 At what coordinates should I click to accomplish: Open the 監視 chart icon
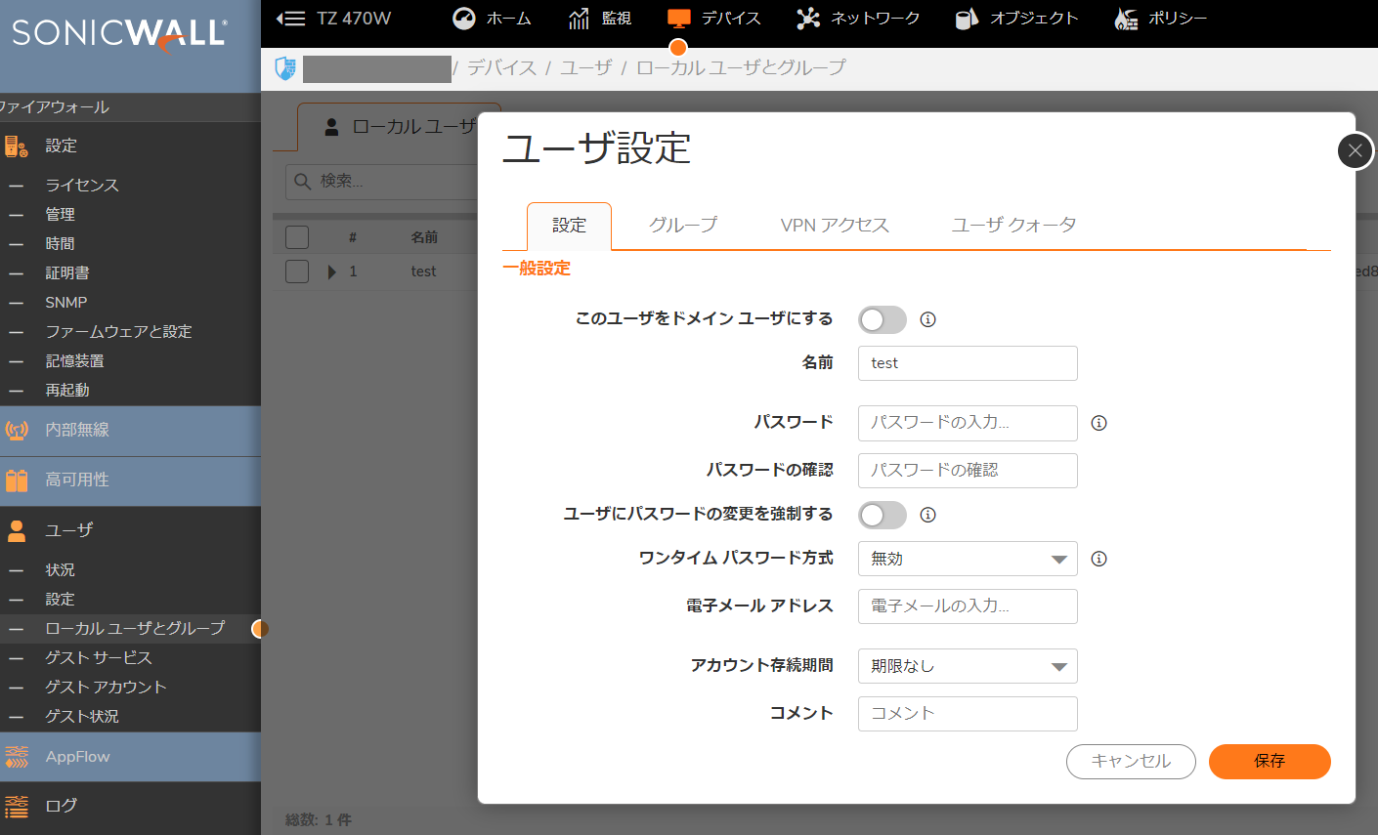579,18
